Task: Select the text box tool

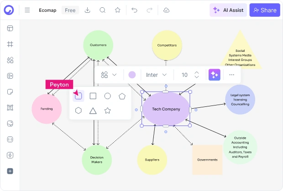Action: click(10, 107)
